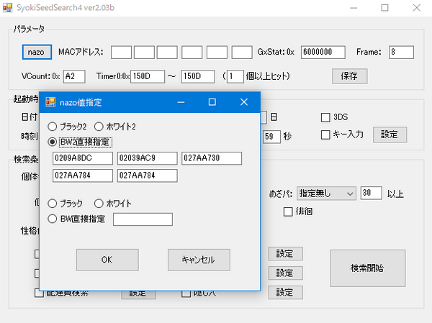Click the second 027AA784 nazo field
Screen dimensions: 432x323
click(x=147, y=176)
